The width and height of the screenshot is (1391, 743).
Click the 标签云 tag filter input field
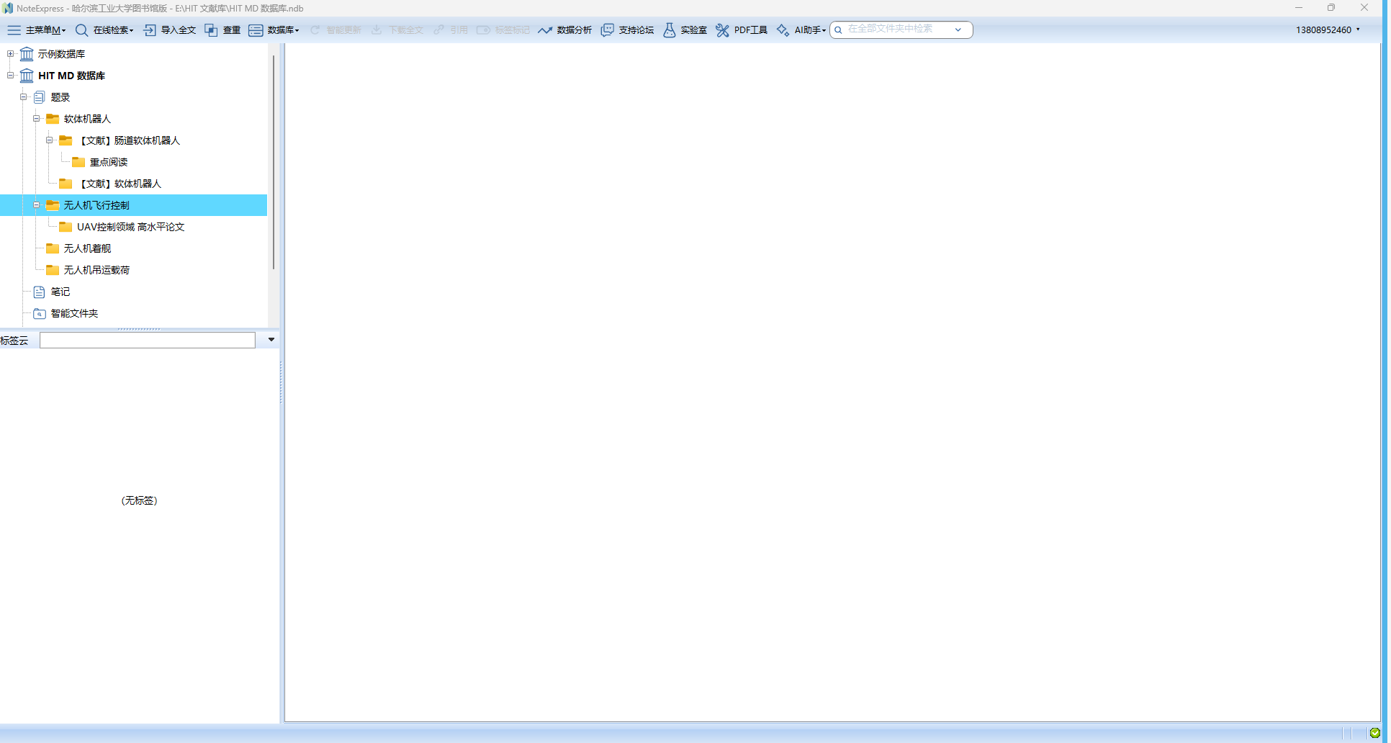(x=148, y=340)
